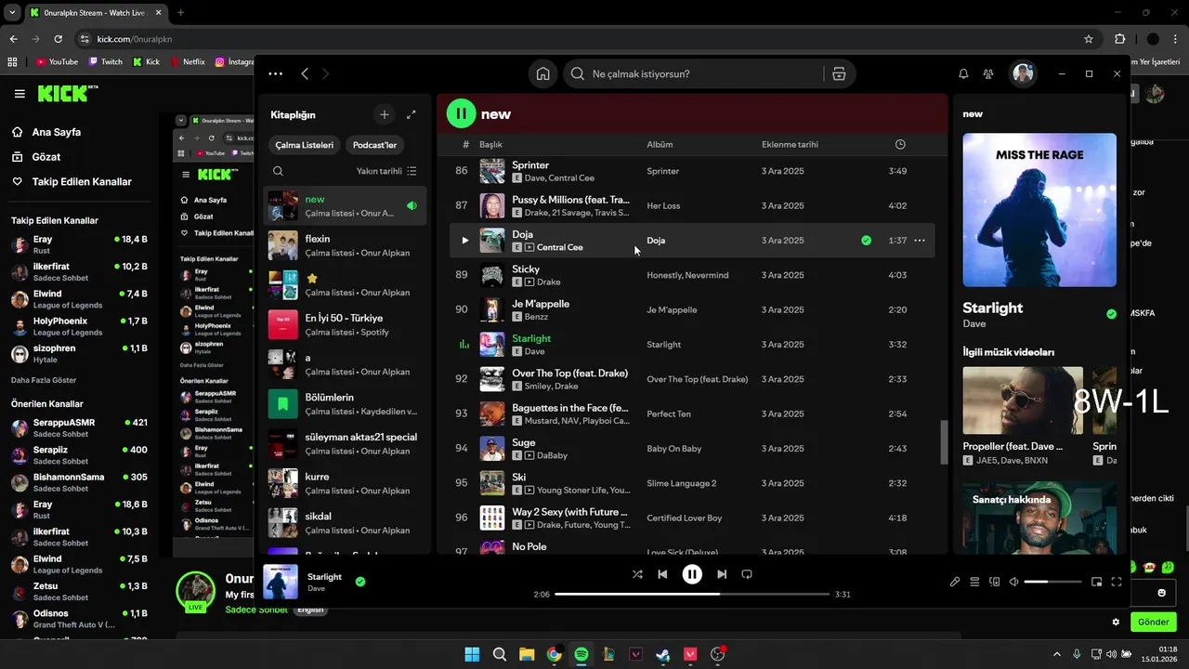Image resolution: width=1189 pixels, height=669 pixels.
Task: Open the connect-to-a-device icon
Action: (x=994, y=582)
